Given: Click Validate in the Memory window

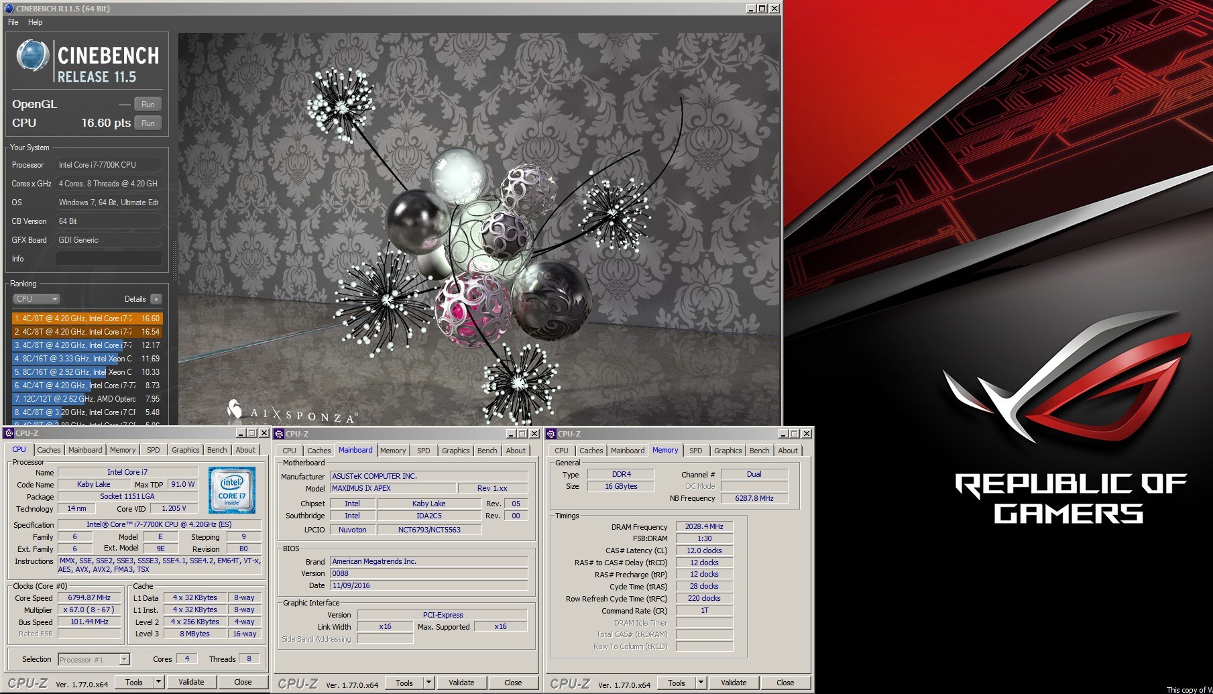Looking at the screenshot, I should pos(734,683).
